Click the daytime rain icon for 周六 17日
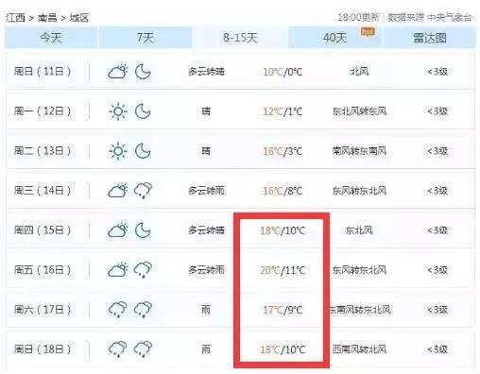 pyautogui.click(x=118, y=310)
